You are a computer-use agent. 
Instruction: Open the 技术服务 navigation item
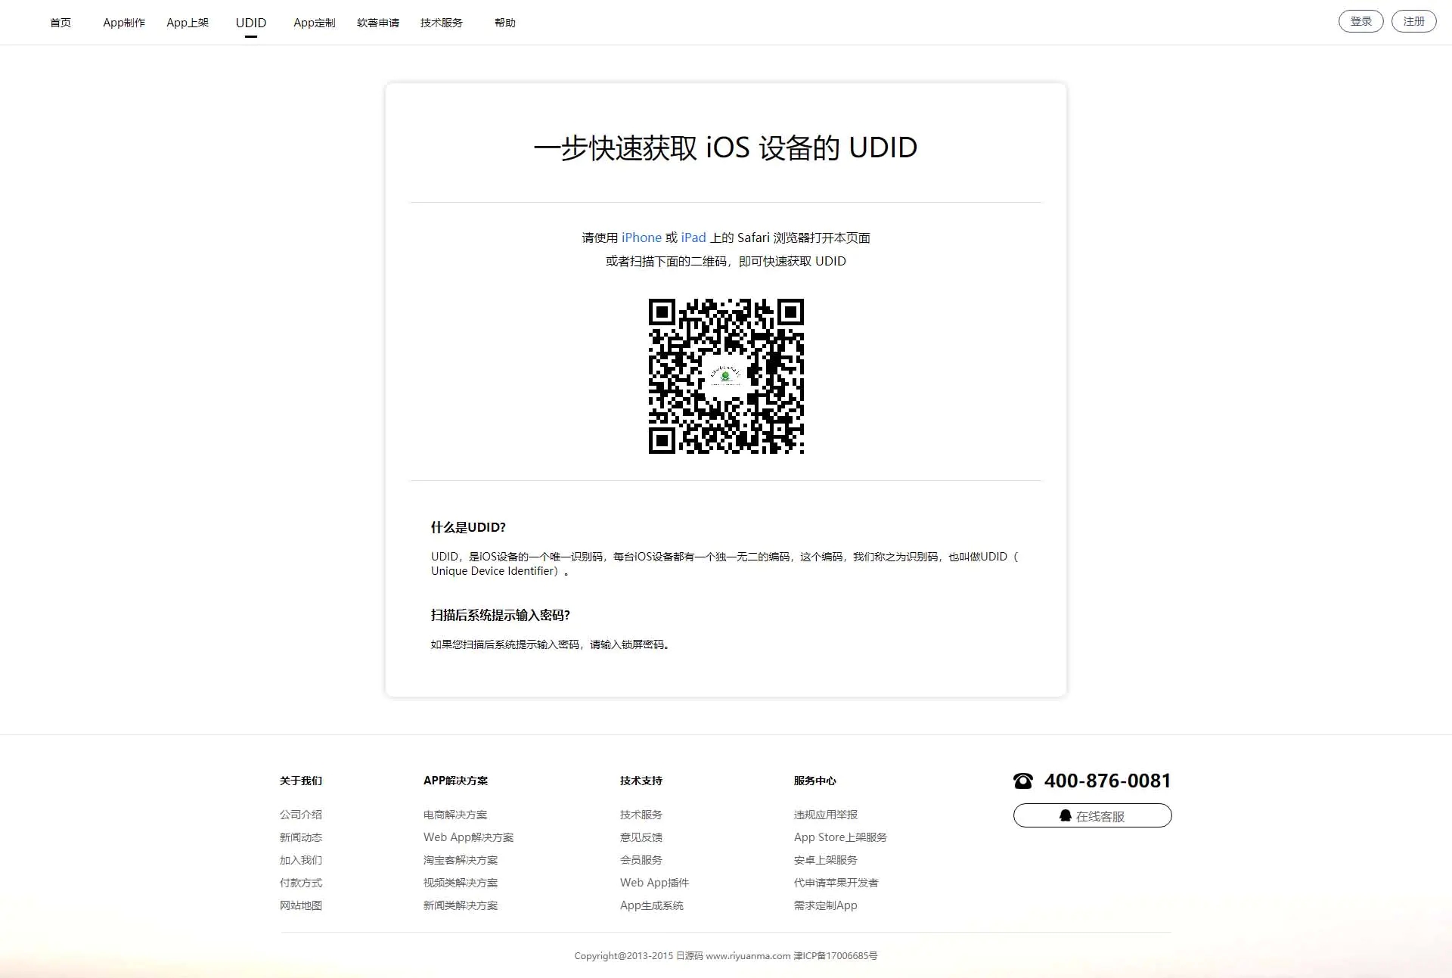click(x=441, y=23)
